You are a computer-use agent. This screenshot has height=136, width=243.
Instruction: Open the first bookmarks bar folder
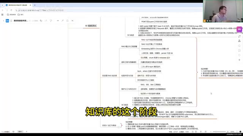(x=11, y=14)
